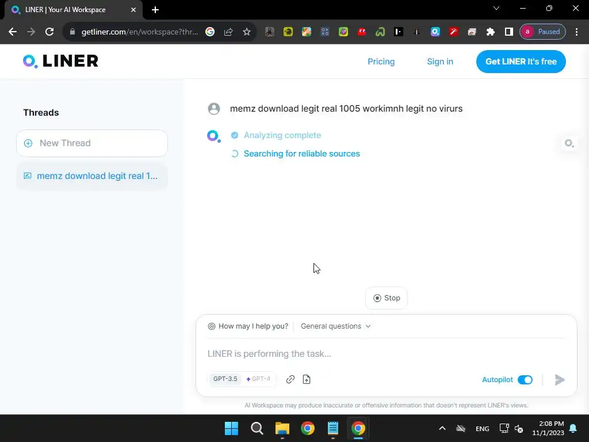Select the GPT-3.5 model
The width and height of the screenshot is (589, 442).
[x=225, y=379]
